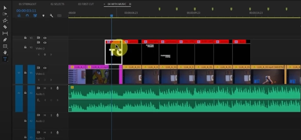Solo the Audio 3 track

tap(51, 132)
